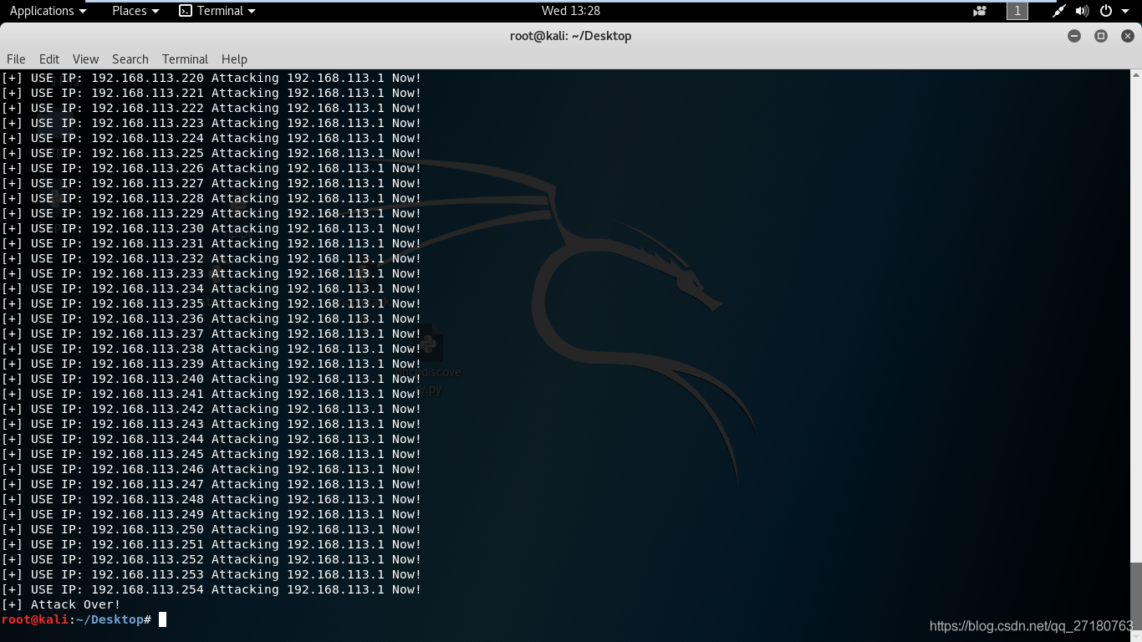Image resolution: width=1142 pixels, height=642 pixels.
Task: Open the Help menu
Action: 234,59
